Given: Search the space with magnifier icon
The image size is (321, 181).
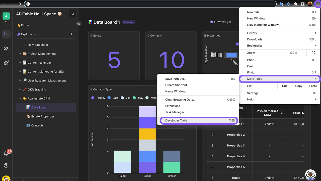Looking at the screenshot, I should (x=73, y=14).
